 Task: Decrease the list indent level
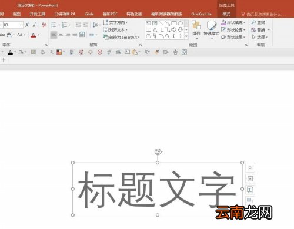[x=78, y=25]
